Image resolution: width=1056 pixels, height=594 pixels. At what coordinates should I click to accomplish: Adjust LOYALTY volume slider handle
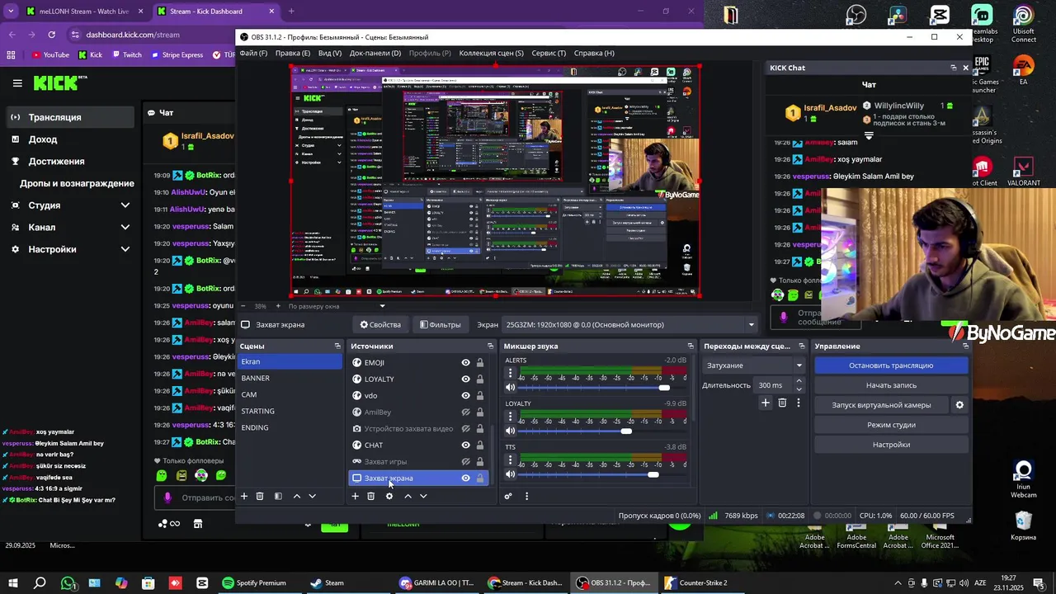point(626,431)
